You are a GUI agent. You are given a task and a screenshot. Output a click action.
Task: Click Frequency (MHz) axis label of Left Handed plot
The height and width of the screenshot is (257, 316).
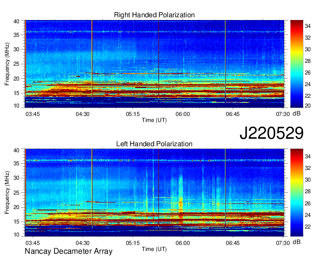tap(7, 193)
